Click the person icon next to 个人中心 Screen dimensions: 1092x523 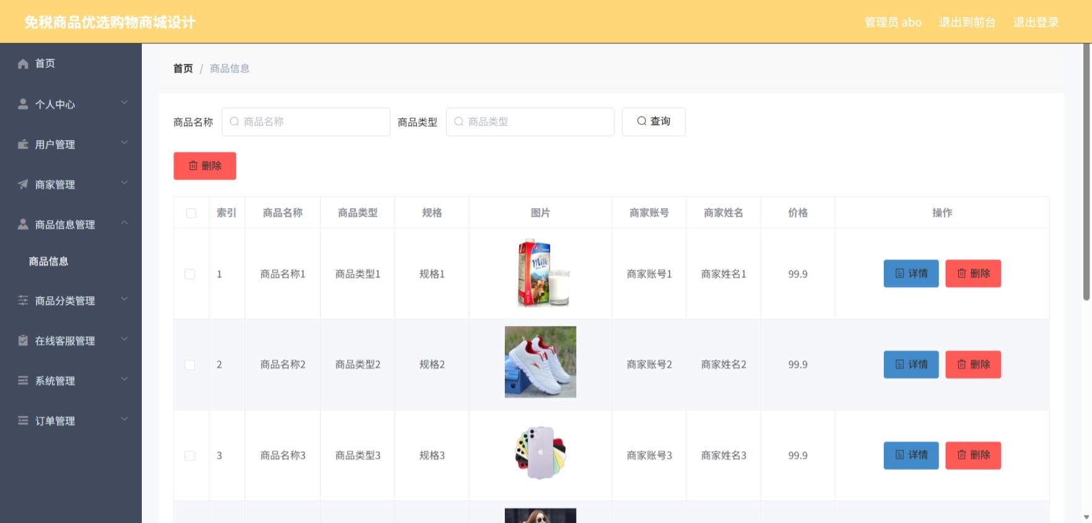coord(23,103)
